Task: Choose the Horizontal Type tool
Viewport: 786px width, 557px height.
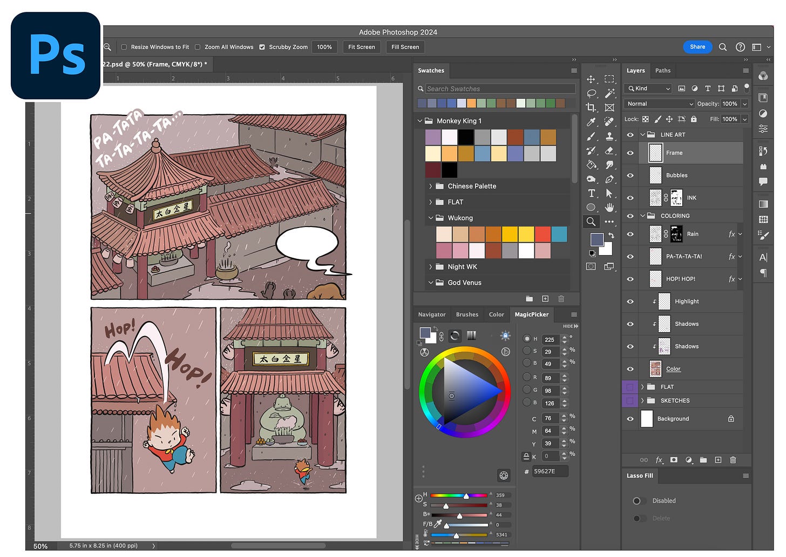Action: [591, 193]
